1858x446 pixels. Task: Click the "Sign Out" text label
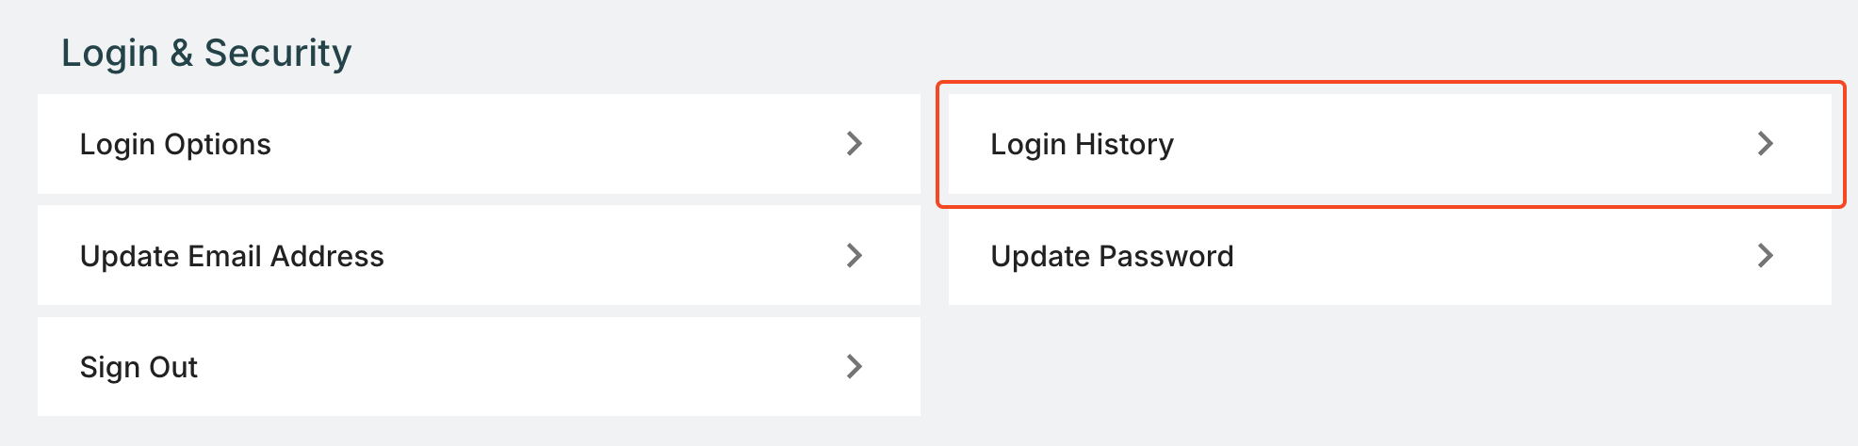139,367
